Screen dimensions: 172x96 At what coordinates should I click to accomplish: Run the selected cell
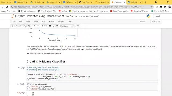click(44, 26)
